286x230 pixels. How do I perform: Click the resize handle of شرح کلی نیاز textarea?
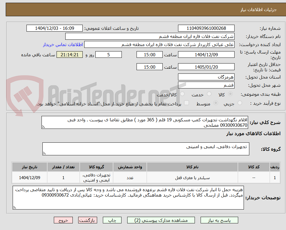point(43,127)
